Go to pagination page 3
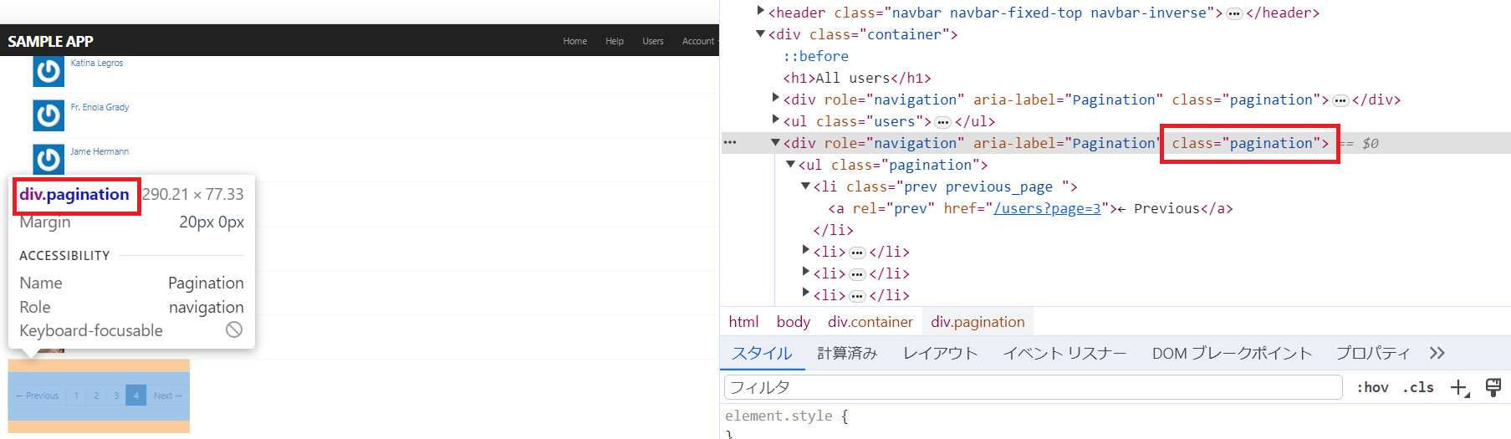 click(116, 396)
